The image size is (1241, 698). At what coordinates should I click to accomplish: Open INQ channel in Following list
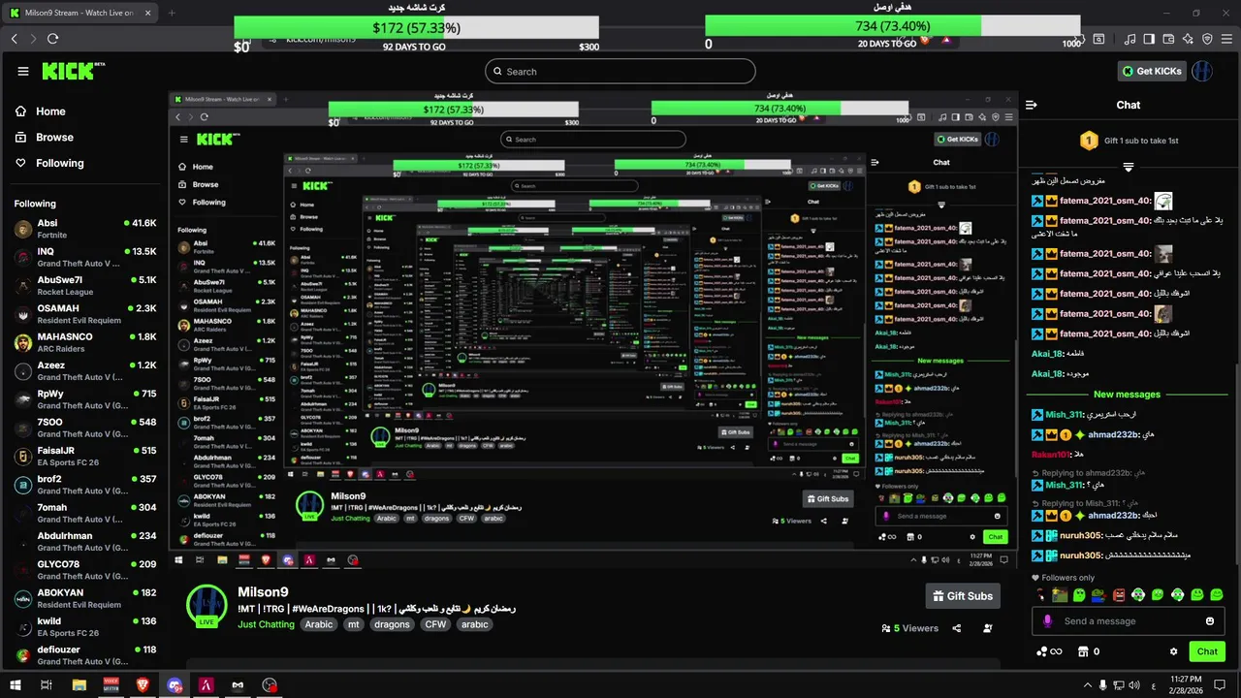point(84,257)
